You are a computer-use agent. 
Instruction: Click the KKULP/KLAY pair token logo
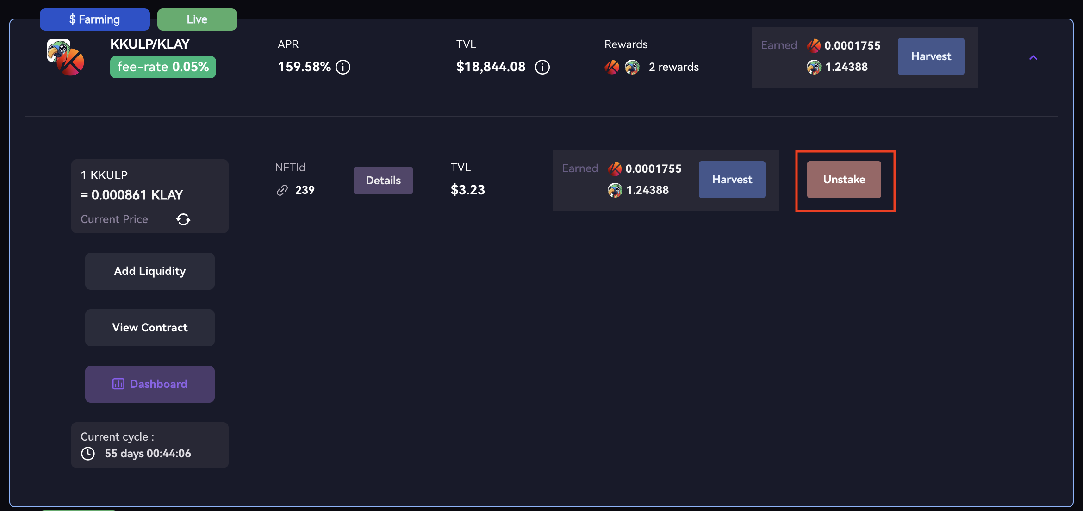(66, 57)
